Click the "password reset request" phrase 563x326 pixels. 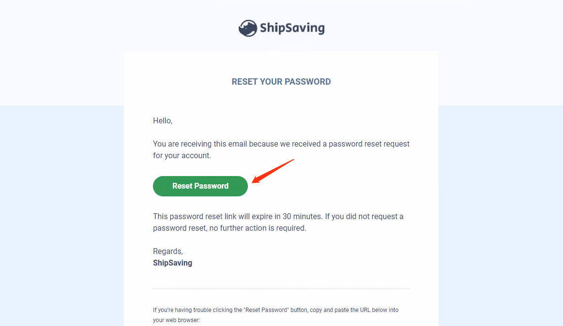pos(369,144)
